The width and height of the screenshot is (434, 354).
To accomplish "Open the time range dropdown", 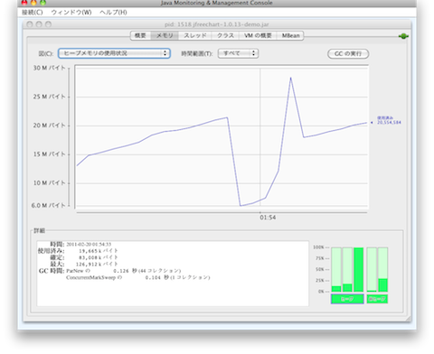I will (238, 53).
